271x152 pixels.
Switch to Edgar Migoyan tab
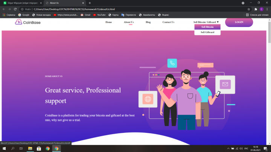pyautogui.click(x=22, y=3)
